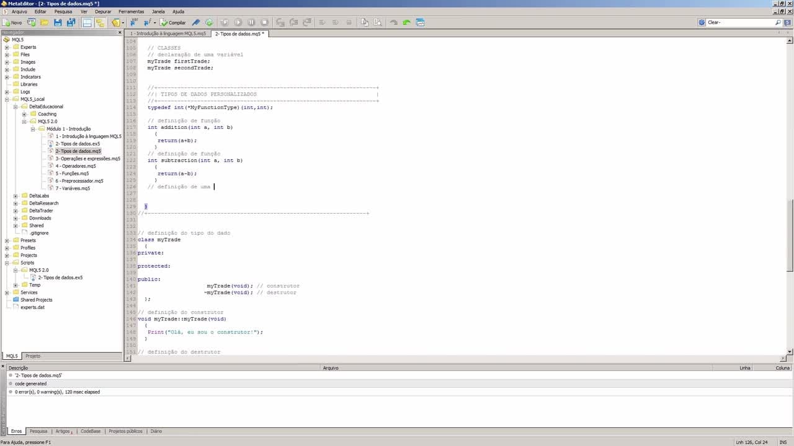Click the blue pen toolbar icon
Screen dimensions: 794x446
[195, 22]
